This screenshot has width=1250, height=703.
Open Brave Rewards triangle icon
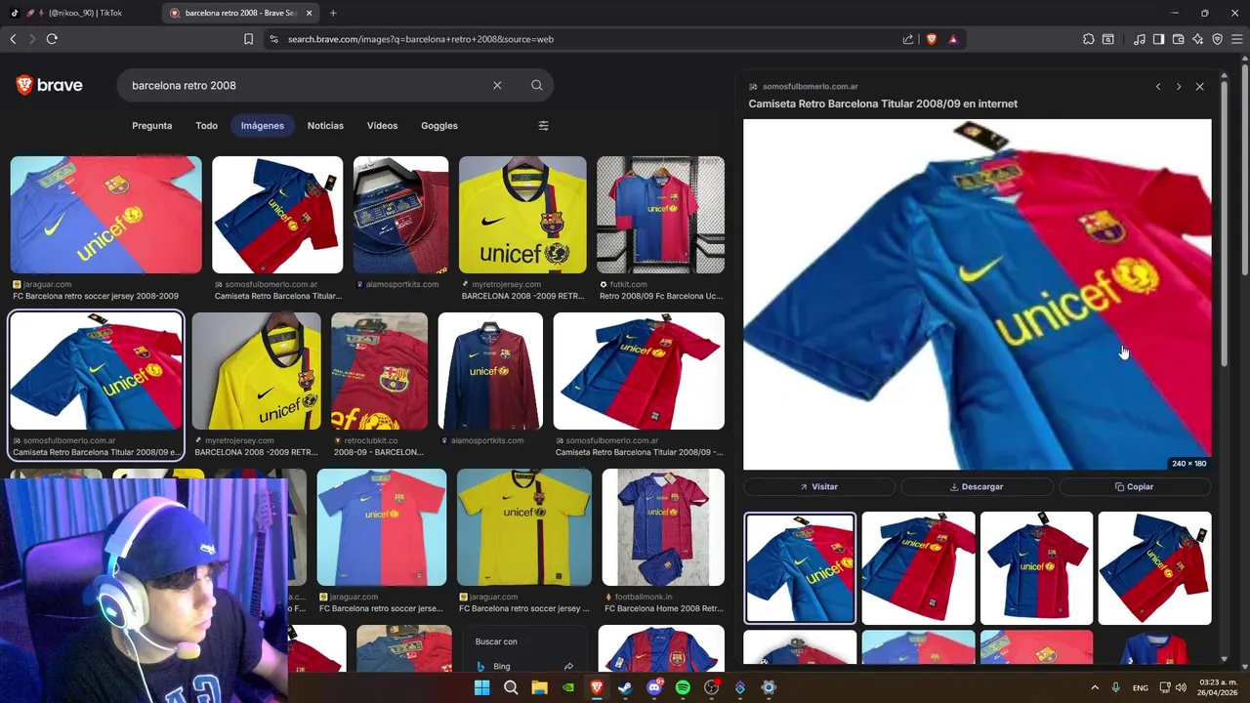coord(953,39)
